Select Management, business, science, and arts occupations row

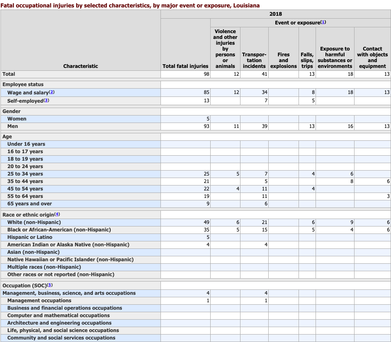point(69,293)
